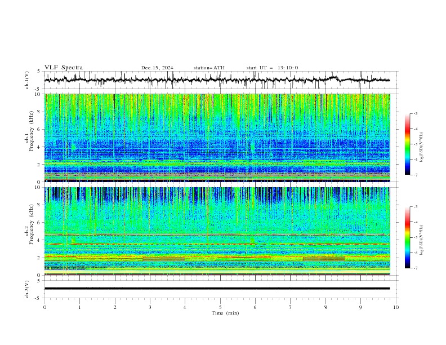Image resolution: width=446 pixels, height=345 pixels.
Task: Click the "-4" tick on ch.2 color bar
Action: point(416,222)
